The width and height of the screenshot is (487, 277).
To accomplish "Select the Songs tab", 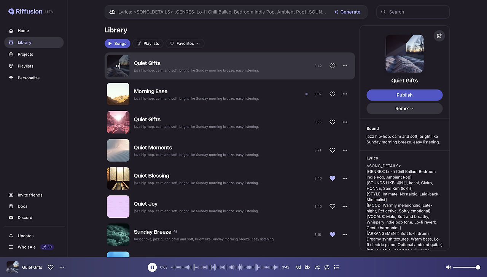I will (117, 44).
